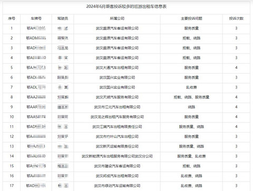Click the '主要投诉问题' column header
This screenshot has width=253, height=191.
click(191, 18)
